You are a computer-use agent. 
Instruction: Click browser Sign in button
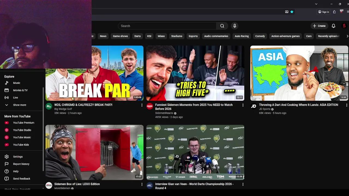point(324,12)
